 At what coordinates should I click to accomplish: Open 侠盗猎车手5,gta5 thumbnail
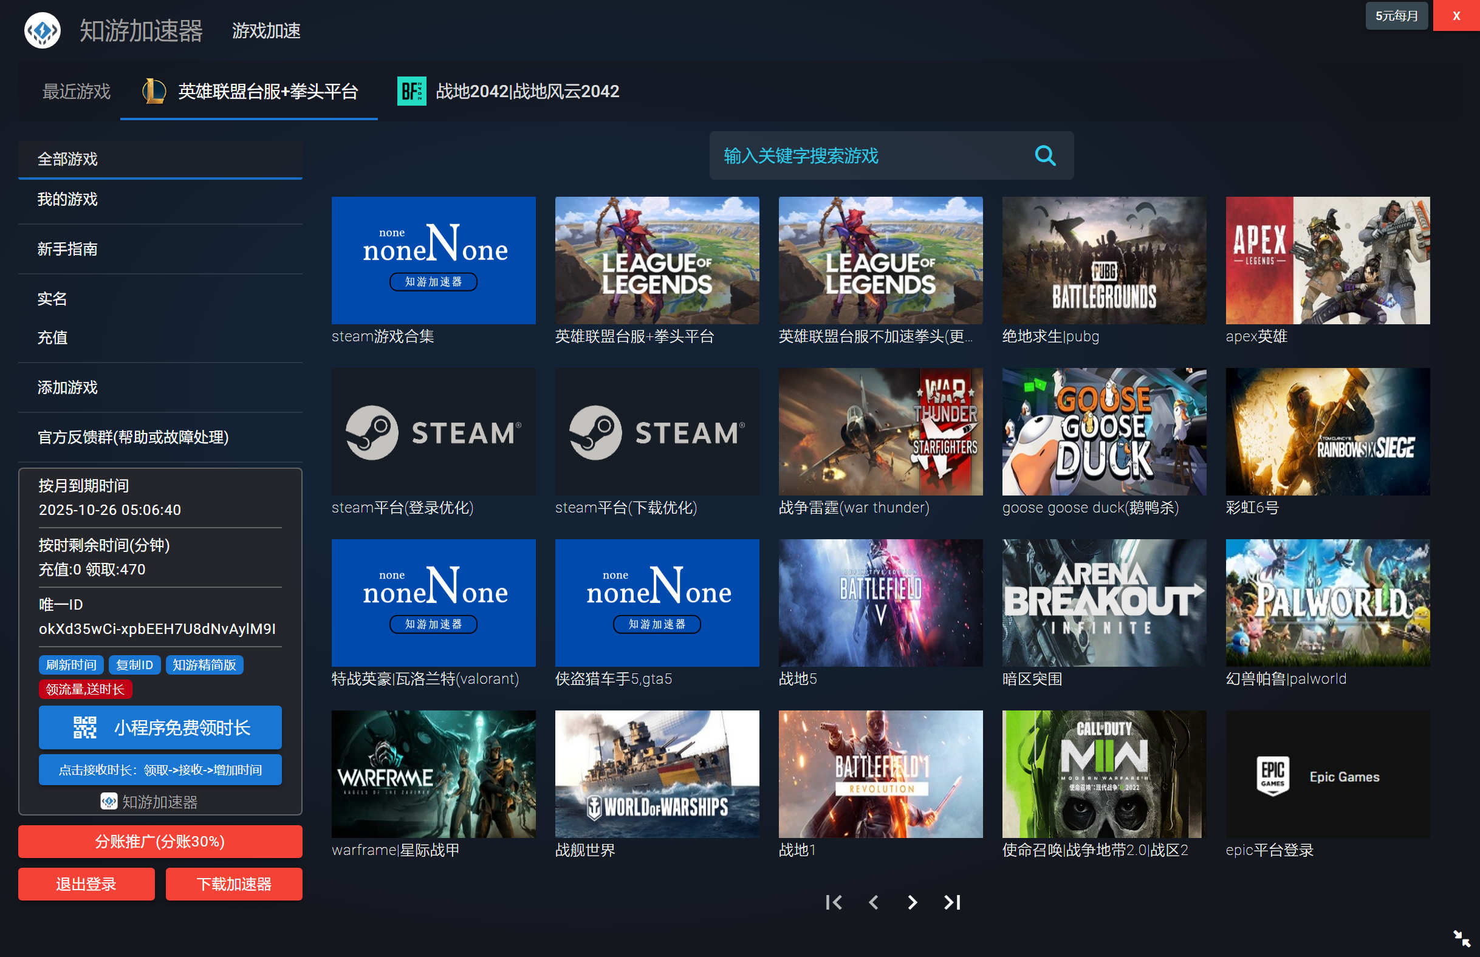click(x=657, y=603)
